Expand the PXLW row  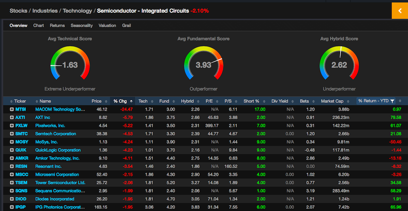coord(12,126)
